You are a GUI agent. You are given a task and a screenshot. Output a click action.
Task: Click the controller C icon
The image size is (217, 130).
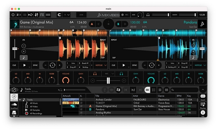59,15
